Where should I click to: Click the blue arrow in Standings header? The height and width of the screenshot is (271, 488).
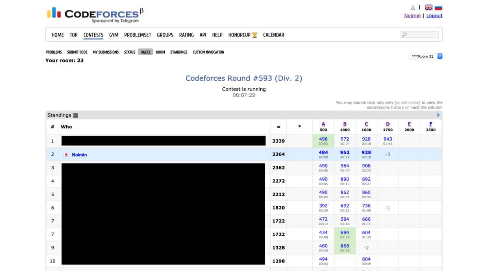(x=438, y=115)
